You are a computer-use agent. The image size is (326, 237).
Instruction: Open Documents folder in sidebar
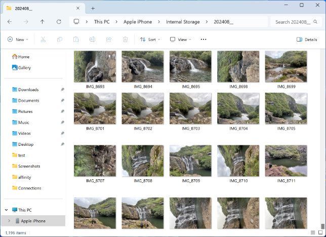point(26,100)
